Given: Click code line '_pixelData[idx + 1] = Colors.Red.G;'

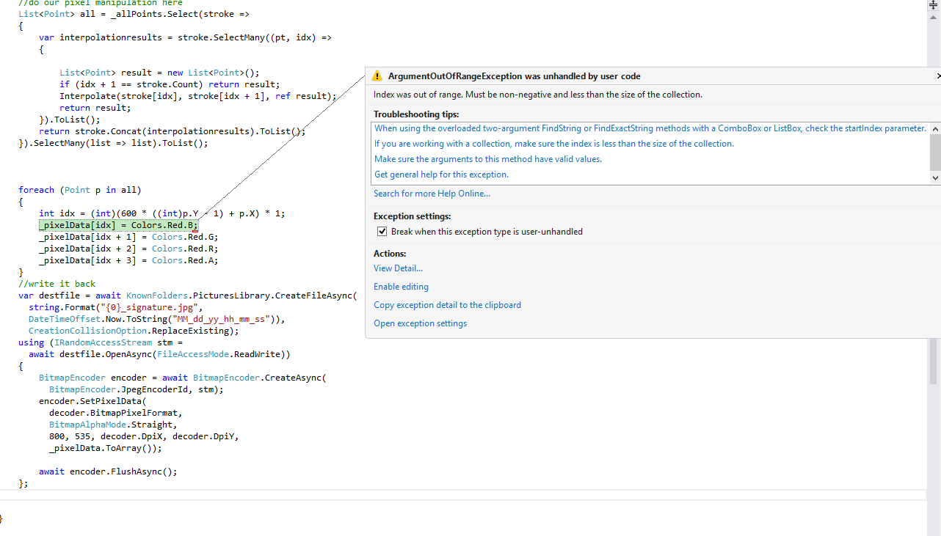Looking at the screenshot, I should click(128, 237).
